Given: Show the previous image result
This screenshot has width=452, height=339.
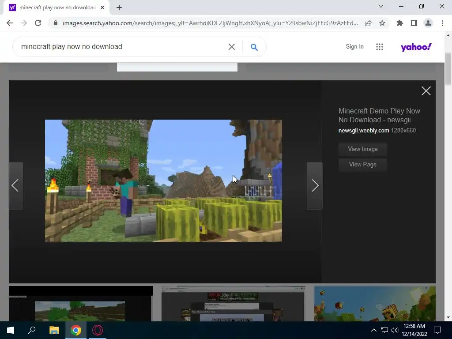Looking at the screenshot, I should pos(16,186).
